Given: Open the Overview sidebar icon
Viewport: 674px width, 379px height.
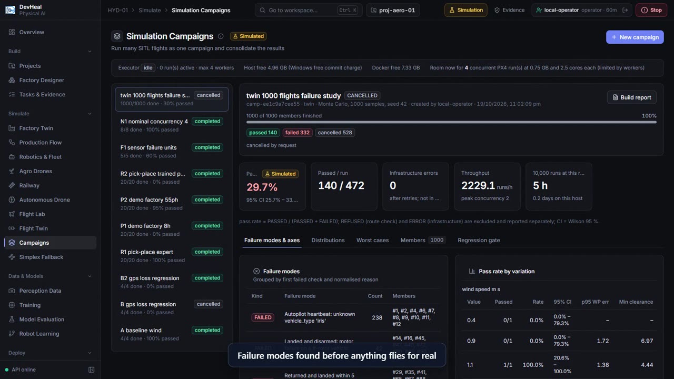Looking at the screenshot, I should pyautogui.click(x=12, y=32).
